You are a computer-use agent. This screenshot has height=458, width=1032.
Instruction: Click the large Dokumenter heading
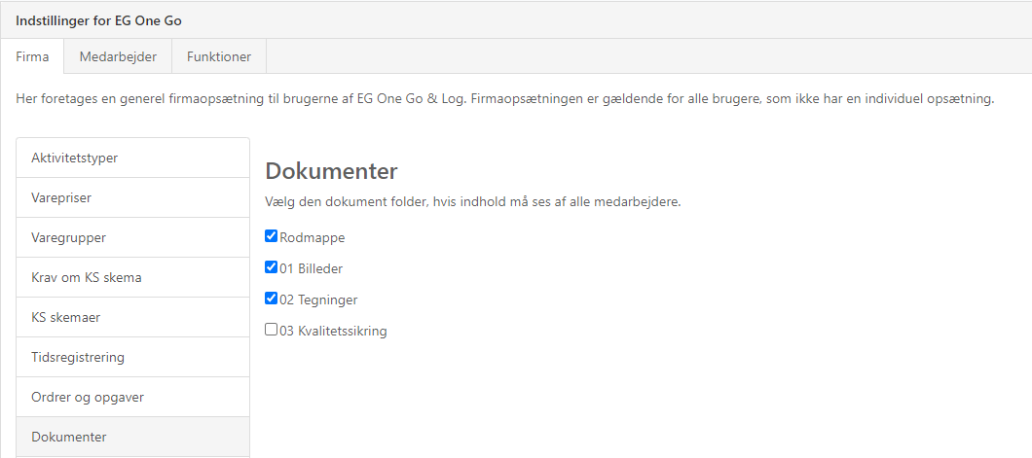331,171
